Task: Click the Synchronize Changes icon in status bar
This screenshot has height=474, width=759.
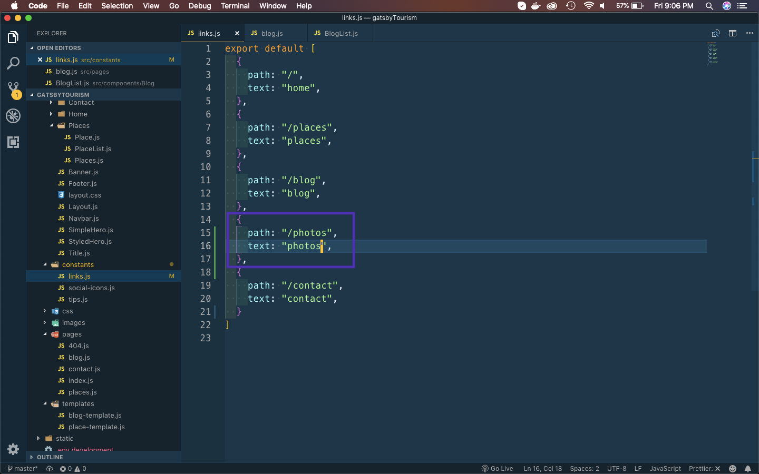Action: (x=50, y=469)
